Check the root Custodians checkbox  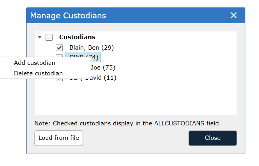(x=49, y=37)
